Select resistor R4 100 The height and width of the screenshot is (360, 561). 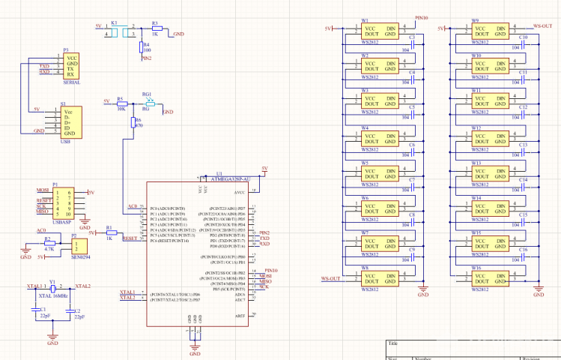[142, 47]
